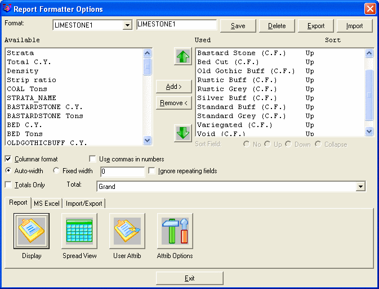379x289 pixels.
Task: Click Available list scroll-down arrow
Action: coord(147,140)
